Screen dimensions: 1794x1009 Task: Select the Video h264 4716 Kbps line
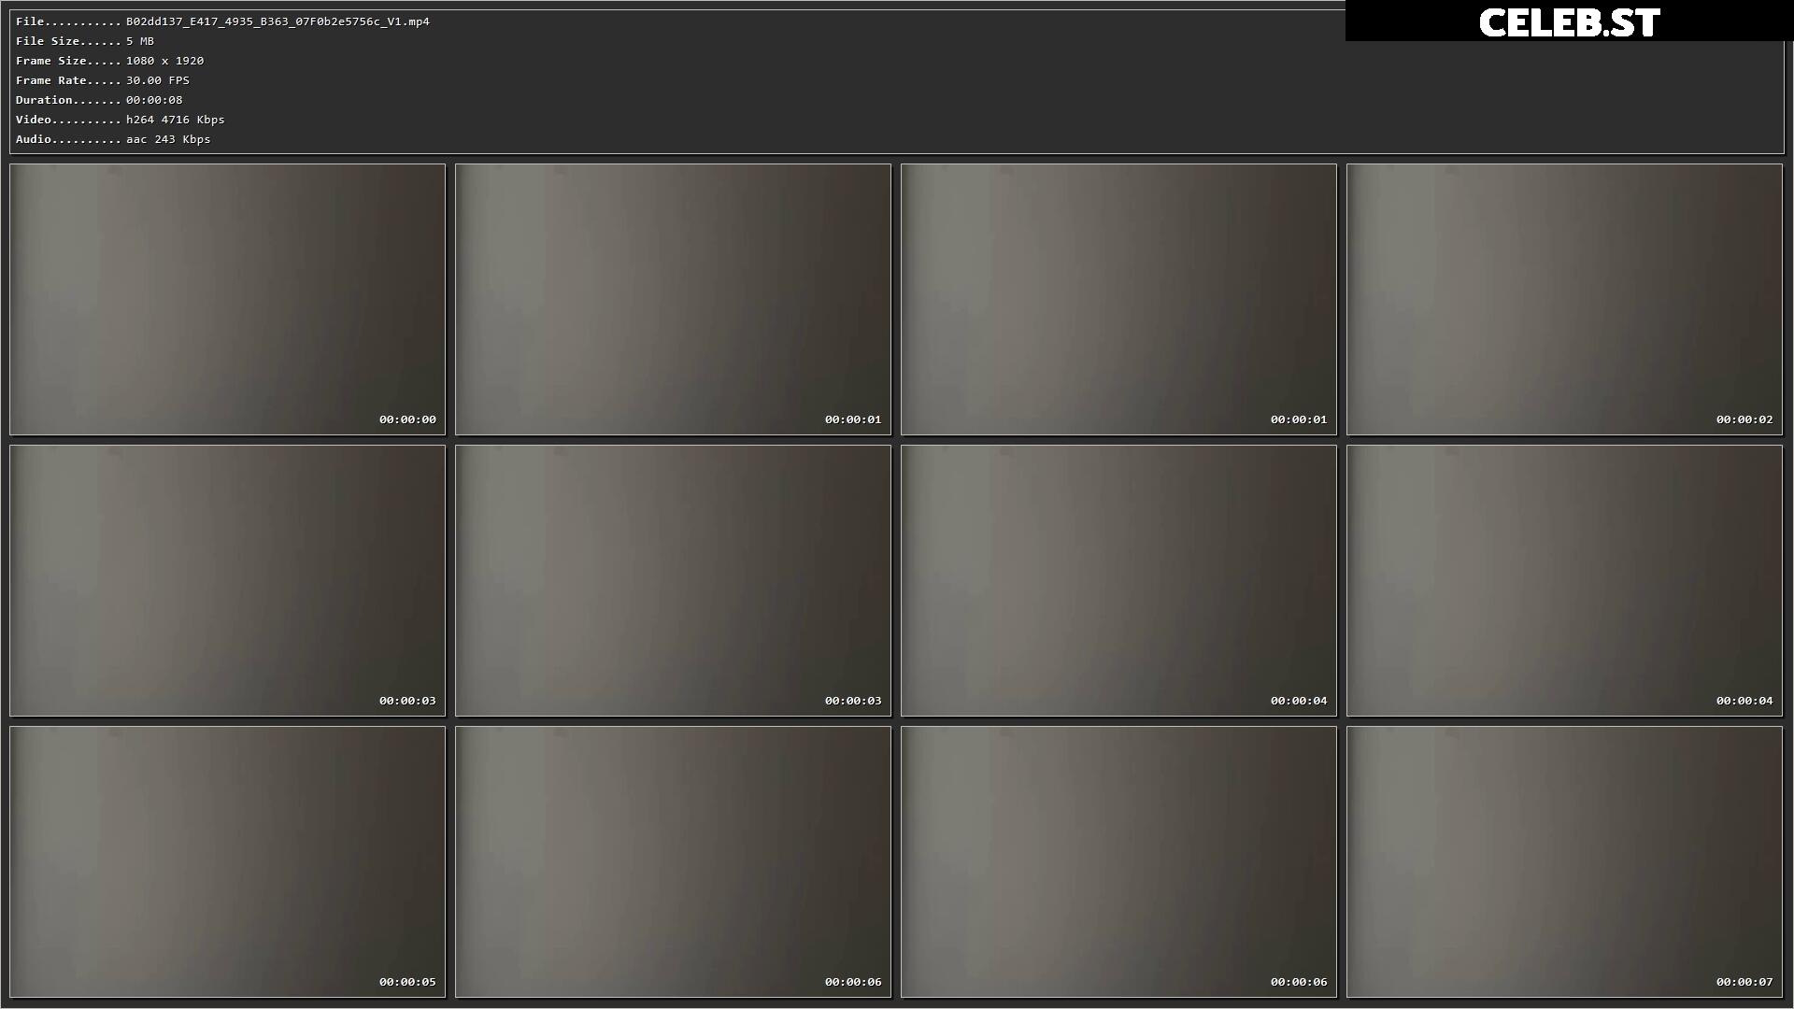coord(121,120)
